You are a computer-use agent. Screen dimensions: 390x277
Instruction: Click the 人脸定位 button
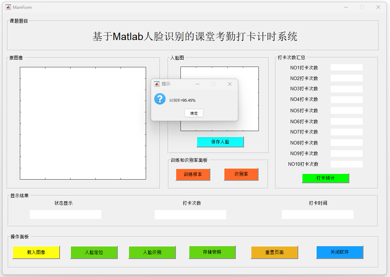point(94,253)
